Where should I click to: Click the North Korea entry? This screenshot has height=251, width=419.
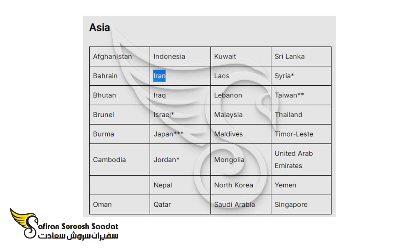coord(241,185)
